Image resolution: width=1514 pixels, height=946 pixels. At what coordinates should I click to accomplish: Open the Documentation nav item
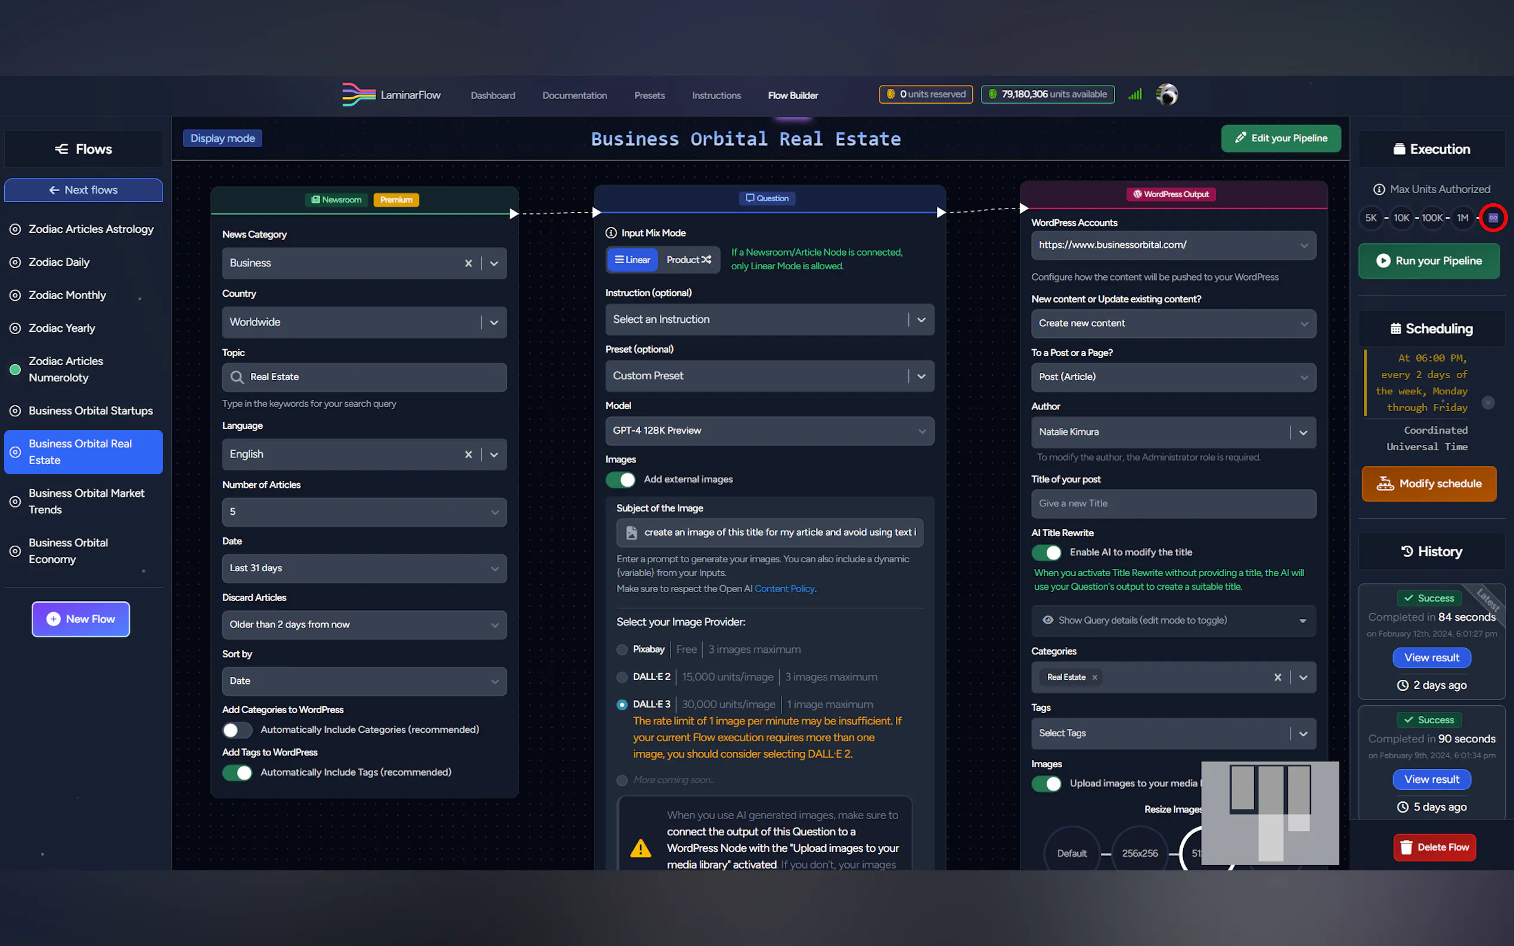click(574, 95)
